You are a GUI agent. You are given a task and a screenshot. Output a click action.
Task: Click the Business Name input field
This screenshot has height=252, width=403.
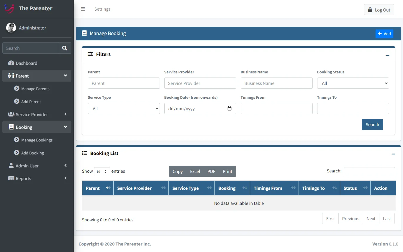[276, 83]
